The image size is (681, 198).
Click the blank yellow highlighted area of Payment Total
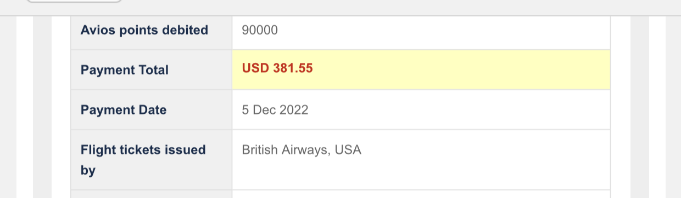(461, 69)
